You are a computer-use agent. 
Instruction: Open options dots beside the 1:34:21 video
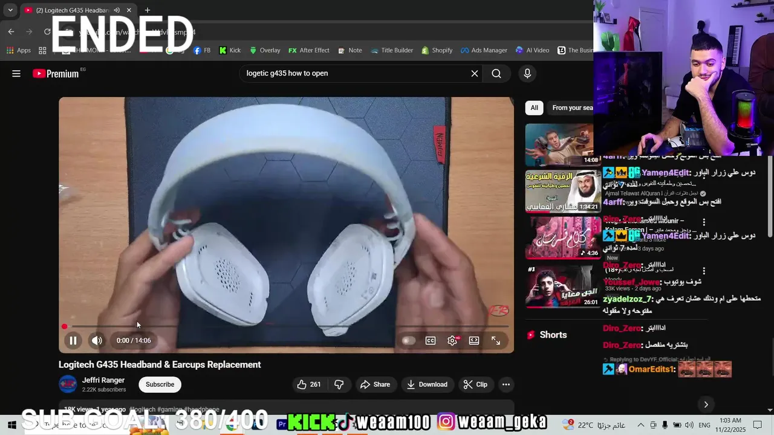(704, 176)
